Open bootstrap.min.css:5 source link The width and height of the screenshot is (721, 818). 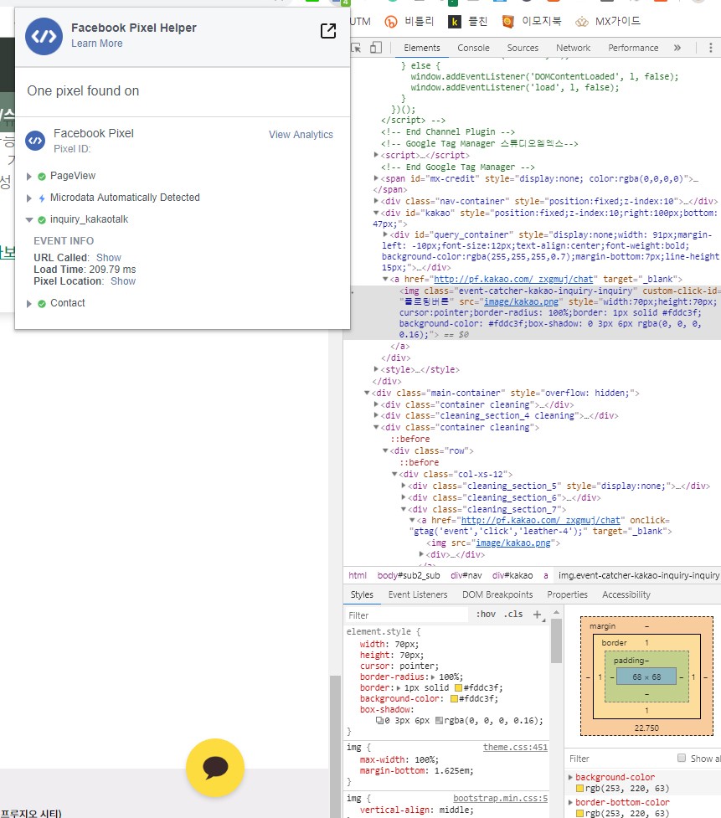click(500, 798)
